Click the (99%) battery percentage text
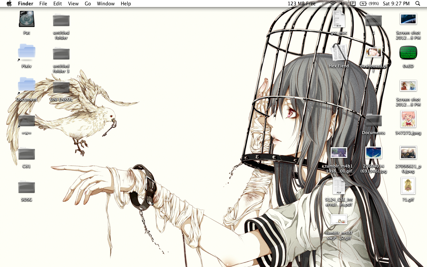Viewport: 427px width, 267px height. [374, 4]
